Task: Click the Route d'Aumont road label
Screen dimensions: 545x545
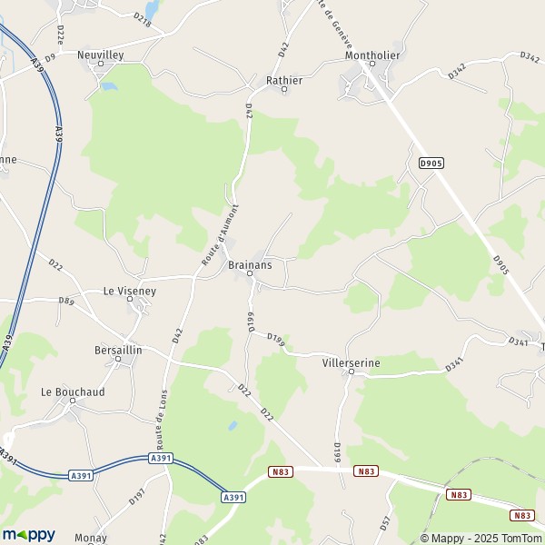Action: coord(220,235)
